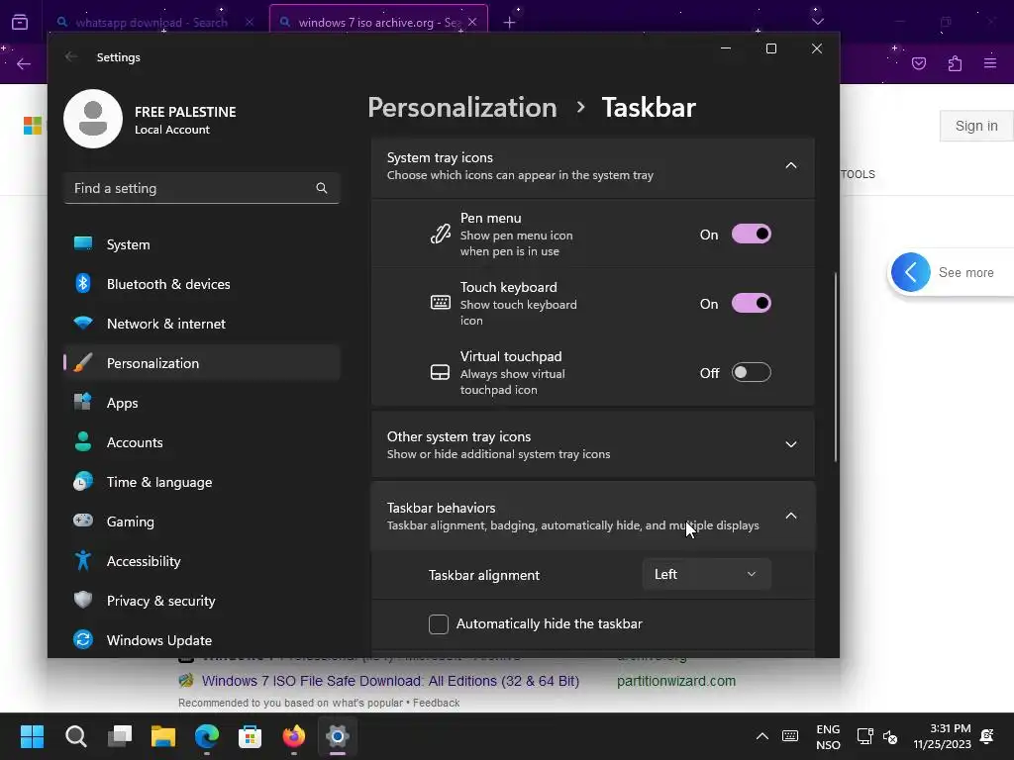Click Firefox View icon in tab bar
This screenshot has height=760, width=1014.
click(x=20, y=23)
